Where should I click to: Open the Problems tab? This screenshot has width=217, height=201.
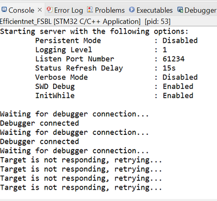coord(106,10)
